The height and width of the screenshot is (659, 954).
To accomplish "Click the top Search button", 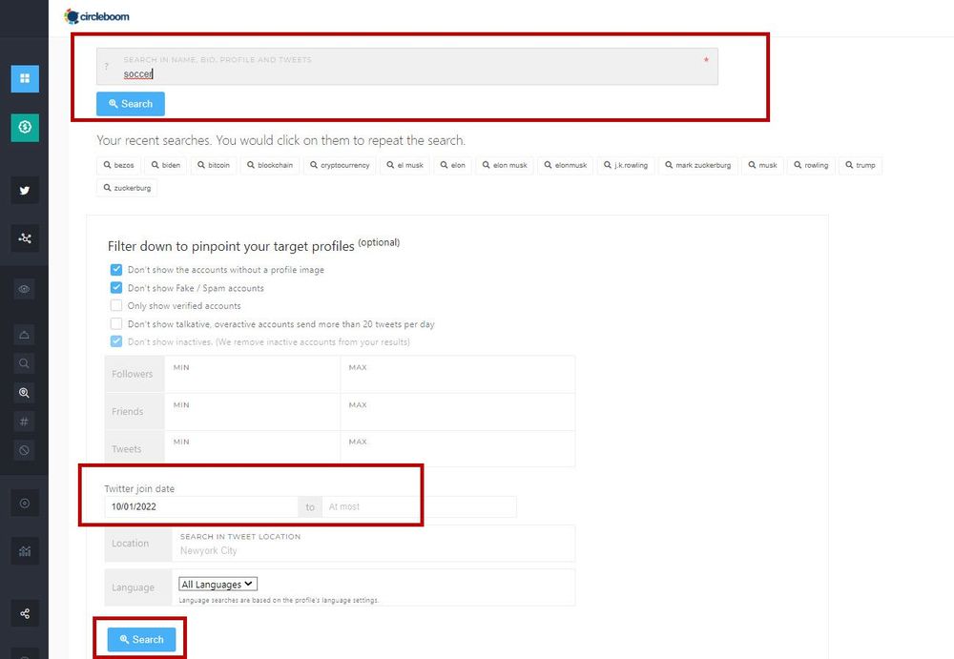I will coord(130,103).
